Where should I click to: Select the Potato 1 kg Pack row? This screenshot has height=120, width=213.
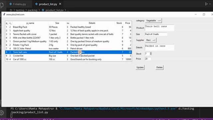click(x=69, y=45)
